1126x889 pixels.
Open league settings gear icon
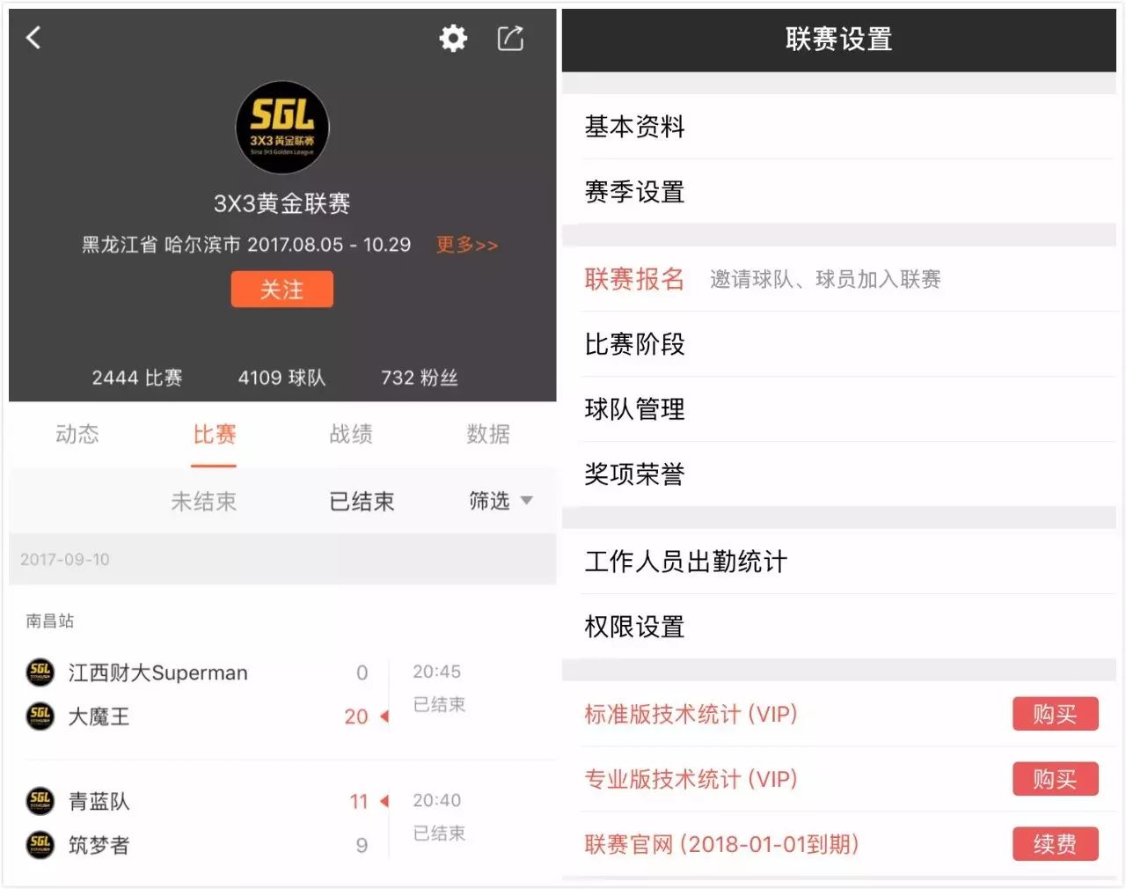click(x=453, y=38)
